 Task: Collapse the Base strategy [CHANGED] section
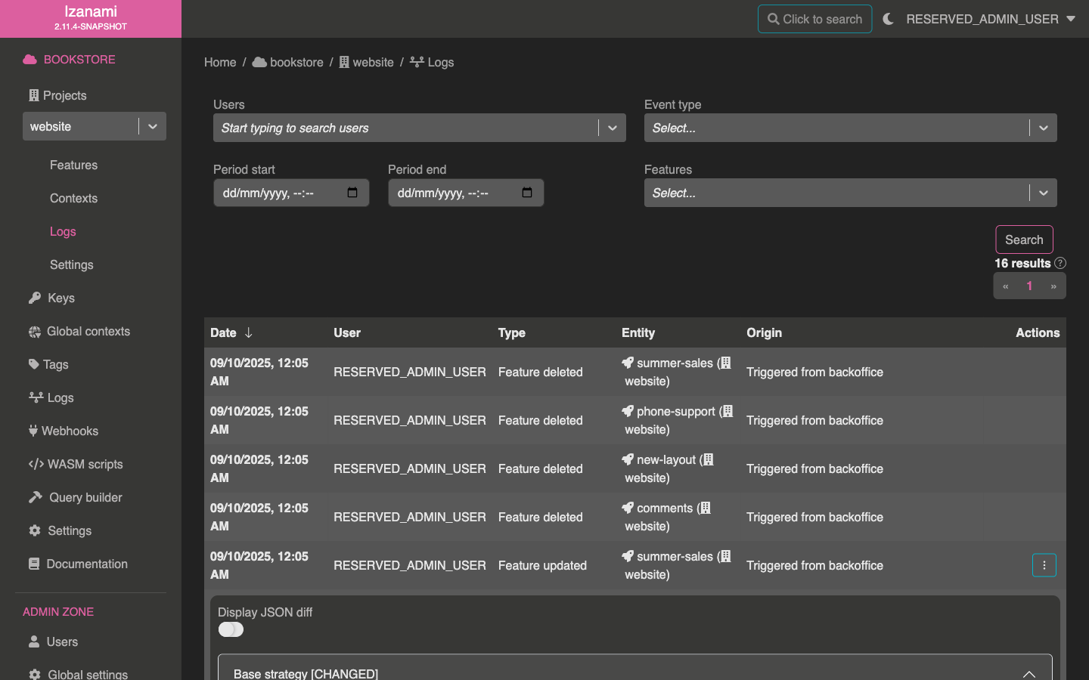tap(1028, 673)
